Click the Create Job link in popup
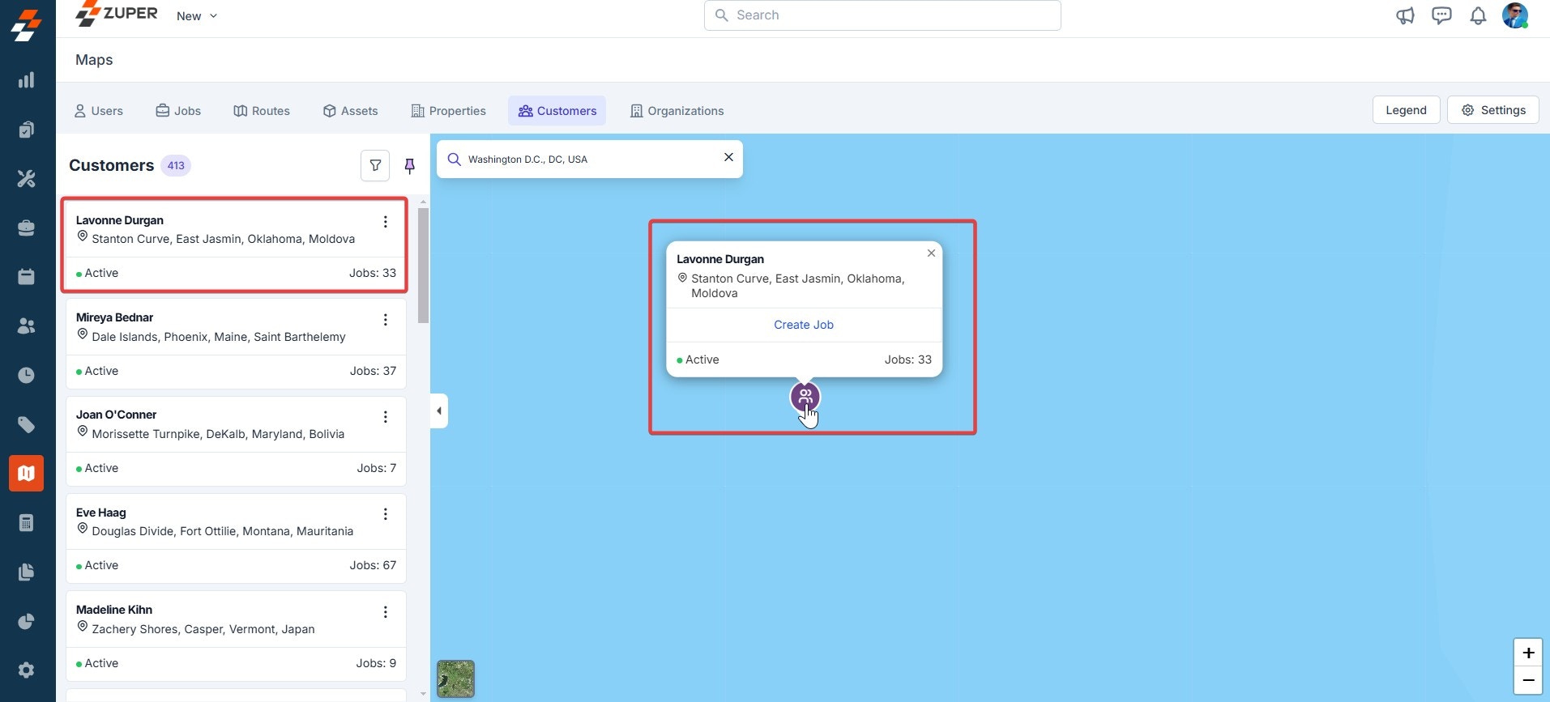1550x702 pixels. [804, 325]
